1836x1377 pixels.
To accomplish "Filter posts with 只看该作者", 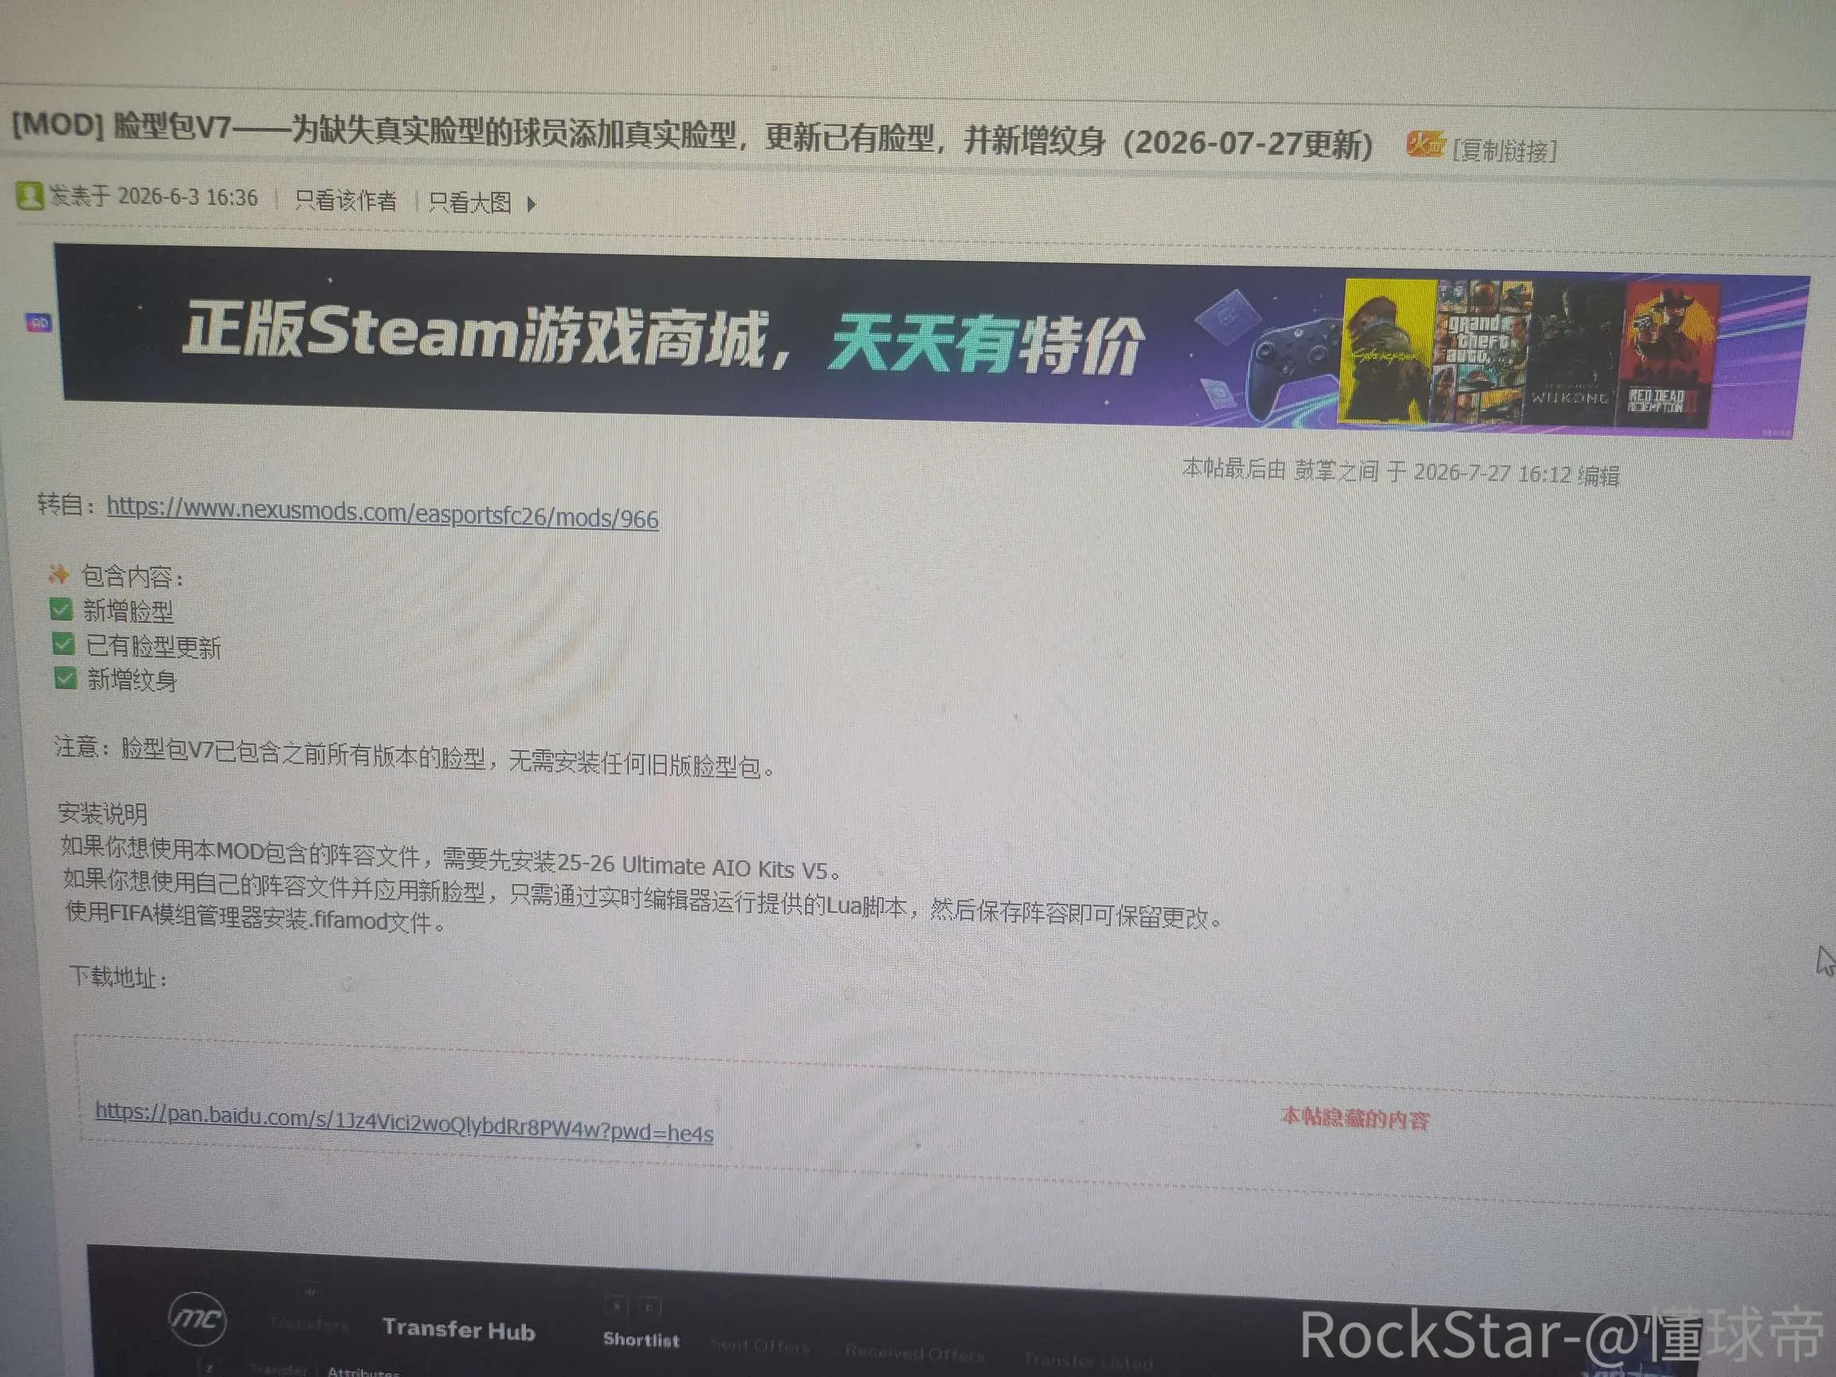I will pos(346,200).
